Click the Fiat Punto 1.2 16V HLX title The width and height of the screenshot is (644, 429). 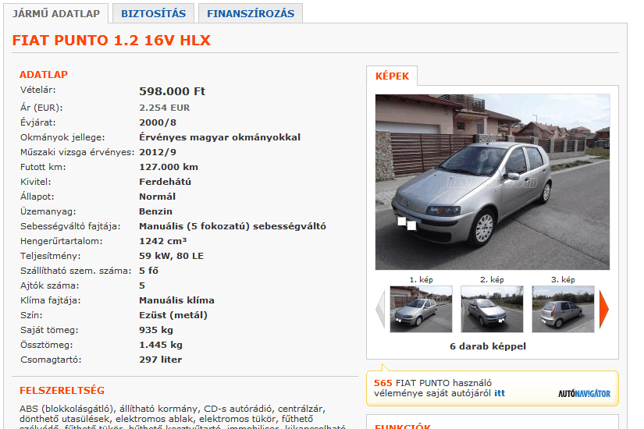[x=112, y=41]
